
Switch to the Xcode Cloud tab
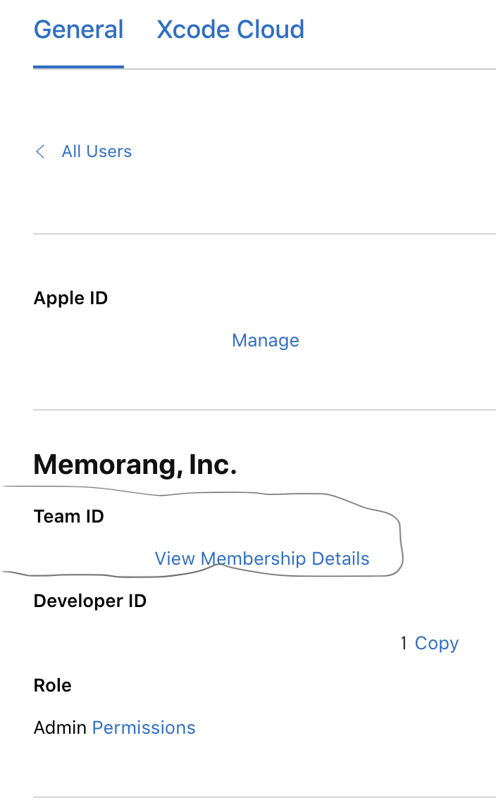tap(230, 30)
